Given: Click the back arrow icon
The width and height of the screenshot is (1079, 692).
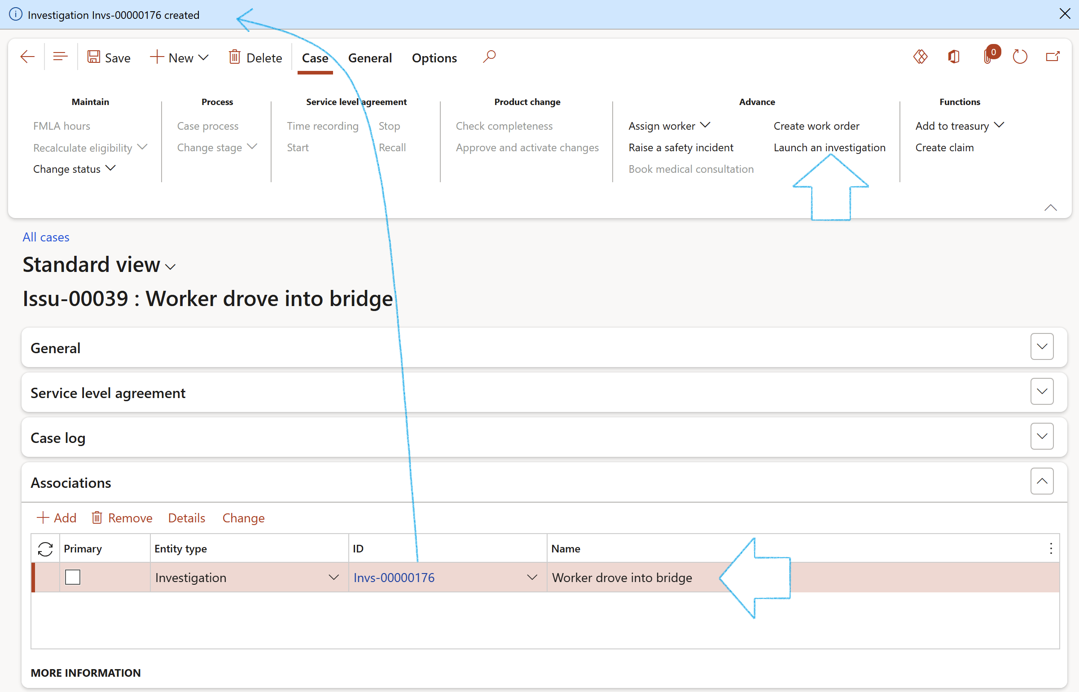Looking at the screenshot, I should tap(27, 57).
